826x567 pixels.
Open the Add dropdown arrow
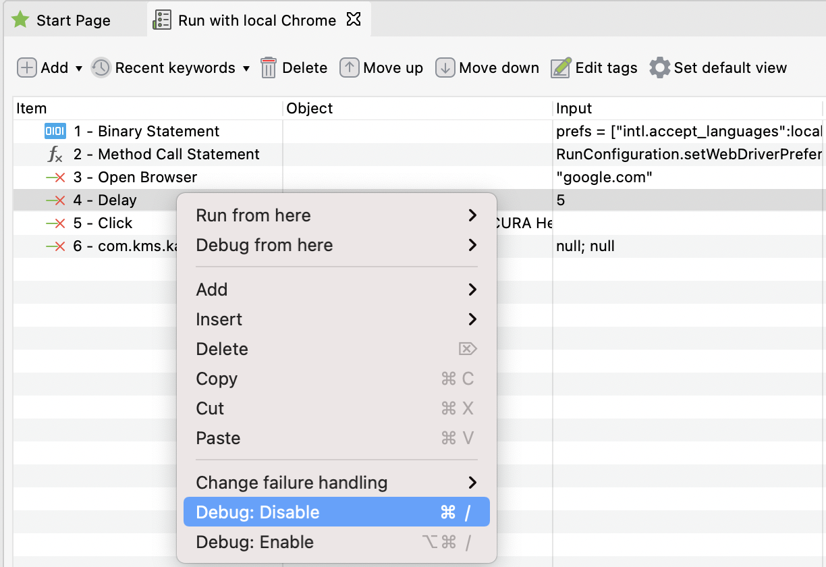[x=78, y=69]
